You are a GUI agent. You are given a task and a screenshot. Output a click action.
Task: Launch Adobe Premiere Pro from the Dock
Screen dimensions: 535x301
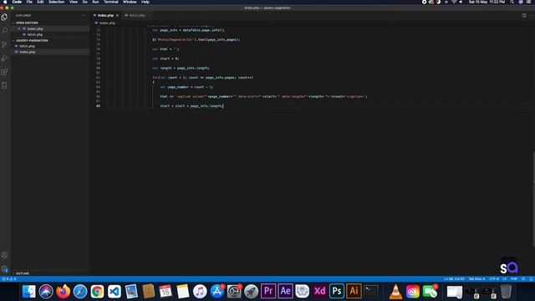click(268, 292)
